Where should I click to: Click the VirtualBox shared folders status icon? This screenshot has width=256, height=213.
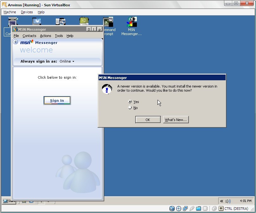199,209
